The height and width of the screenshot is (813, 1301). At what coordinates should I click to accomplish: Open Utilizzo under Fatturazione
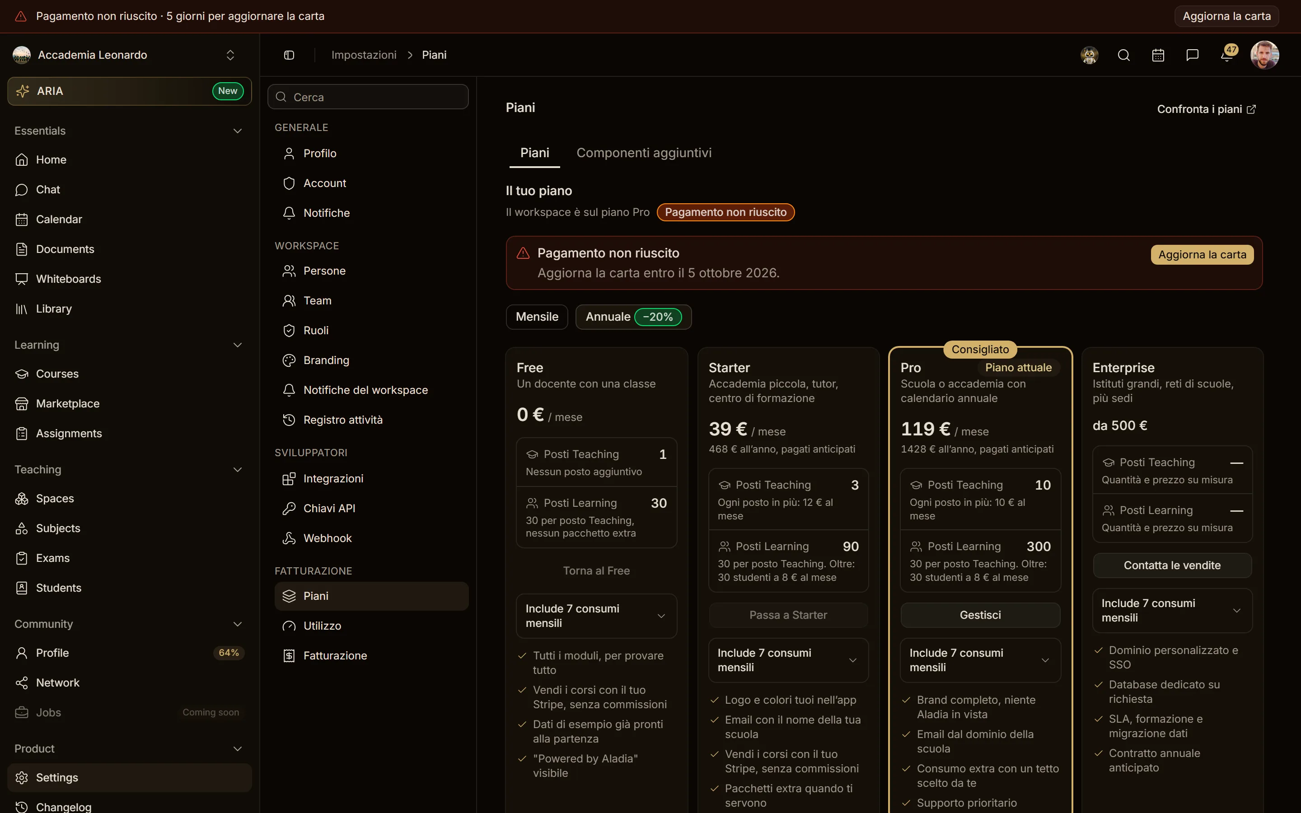point(371,626)
